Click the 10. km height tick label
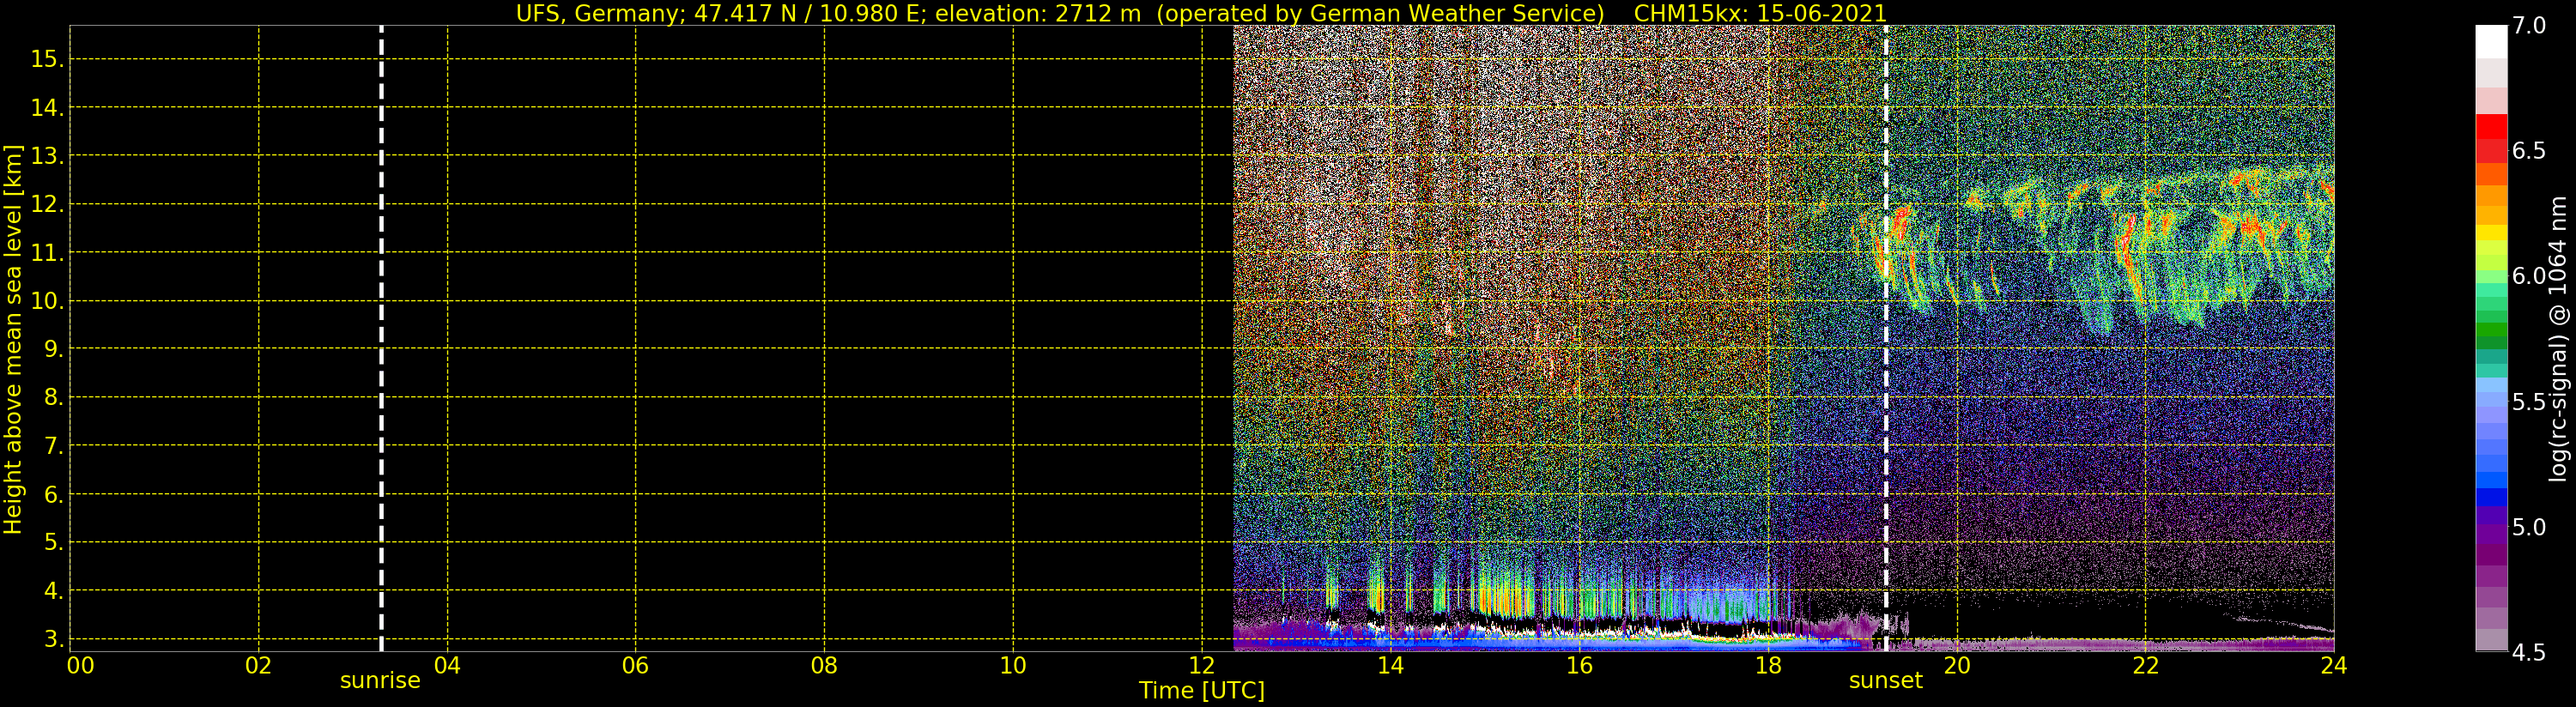This screenshot has height=707, width=2576. tap(47, 301)
